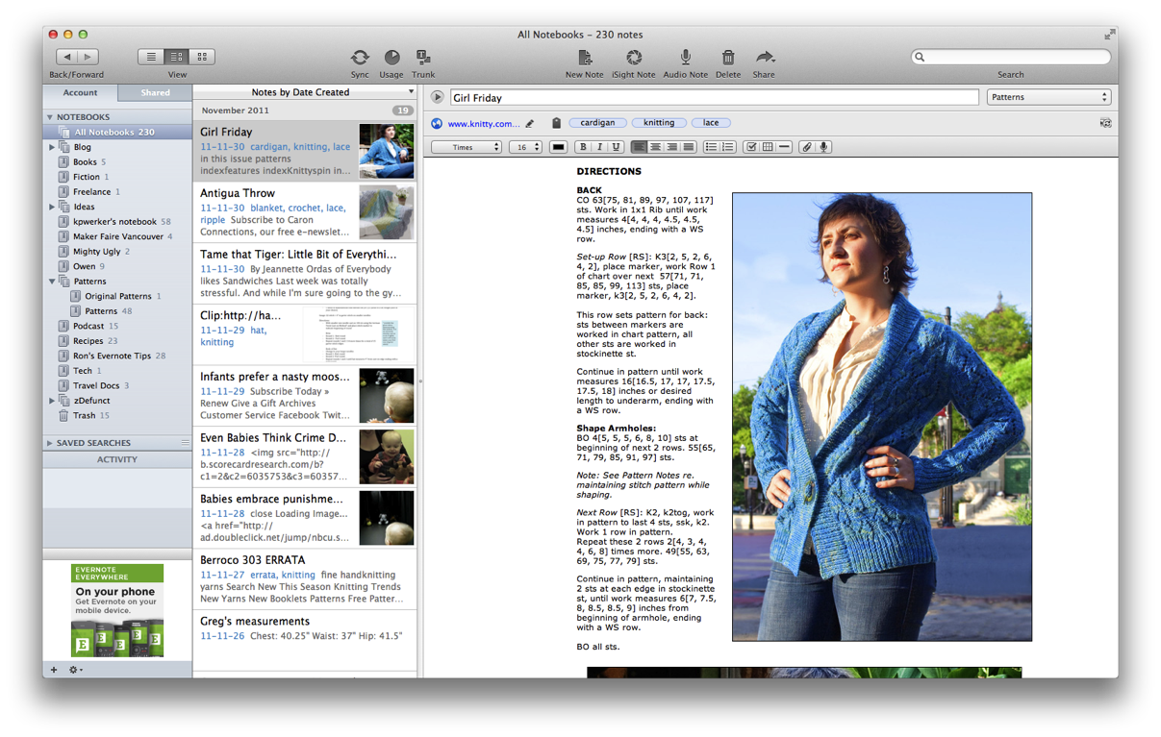Record audio with the editor microphone icon

(824, 147)
